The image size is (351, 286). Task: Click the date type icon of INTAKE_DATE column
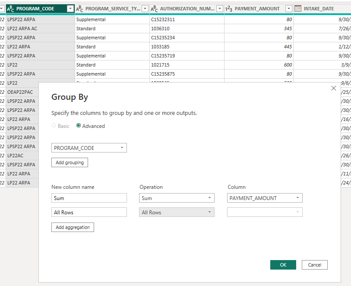[x=298, y=9]
